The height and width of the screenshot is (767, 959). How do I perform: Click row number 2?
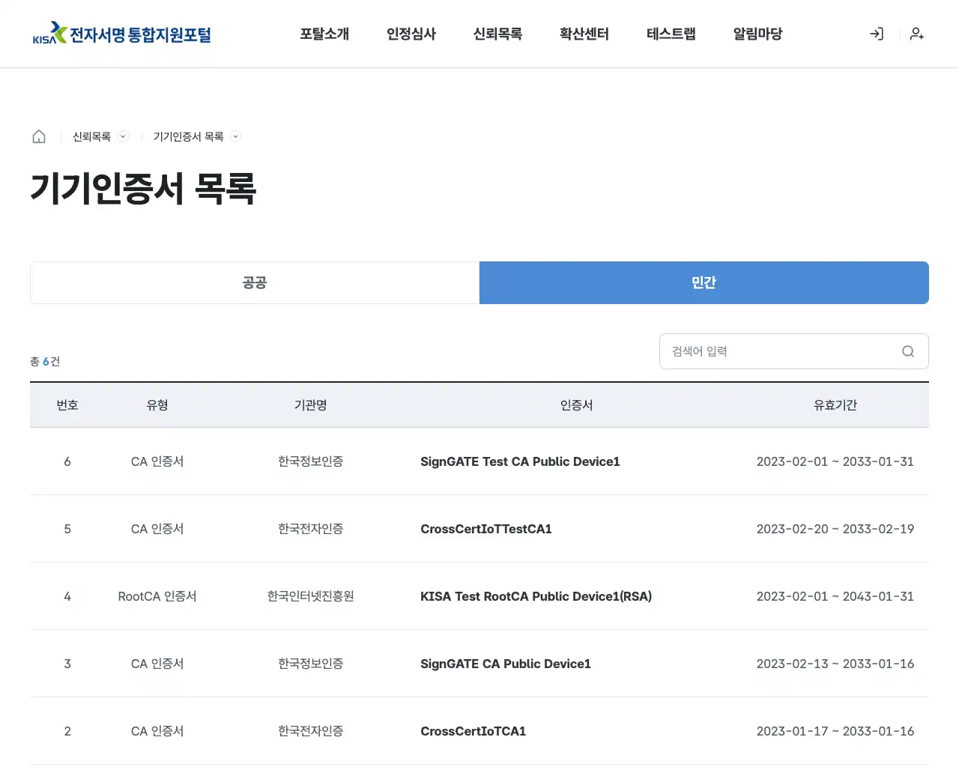coord(67,731)
